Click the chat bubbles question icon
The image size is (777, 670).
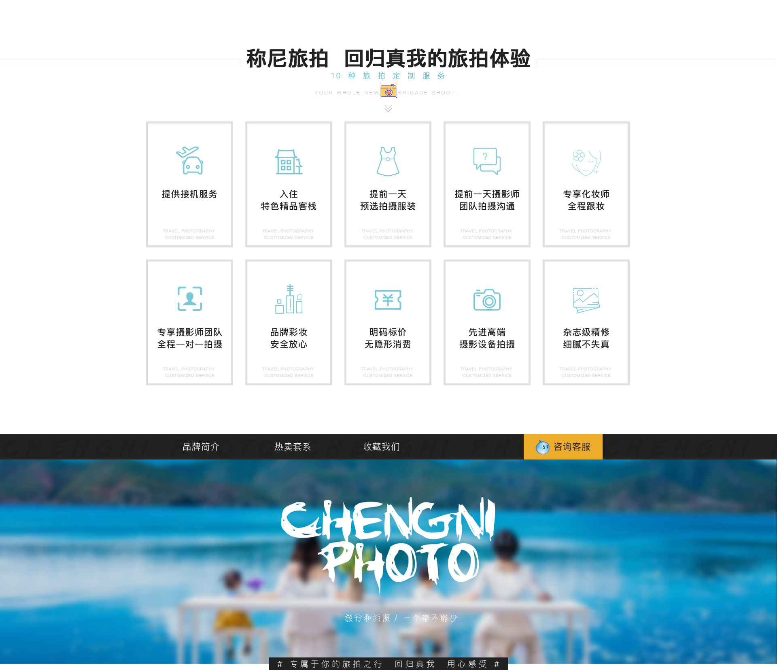[487, 161]
